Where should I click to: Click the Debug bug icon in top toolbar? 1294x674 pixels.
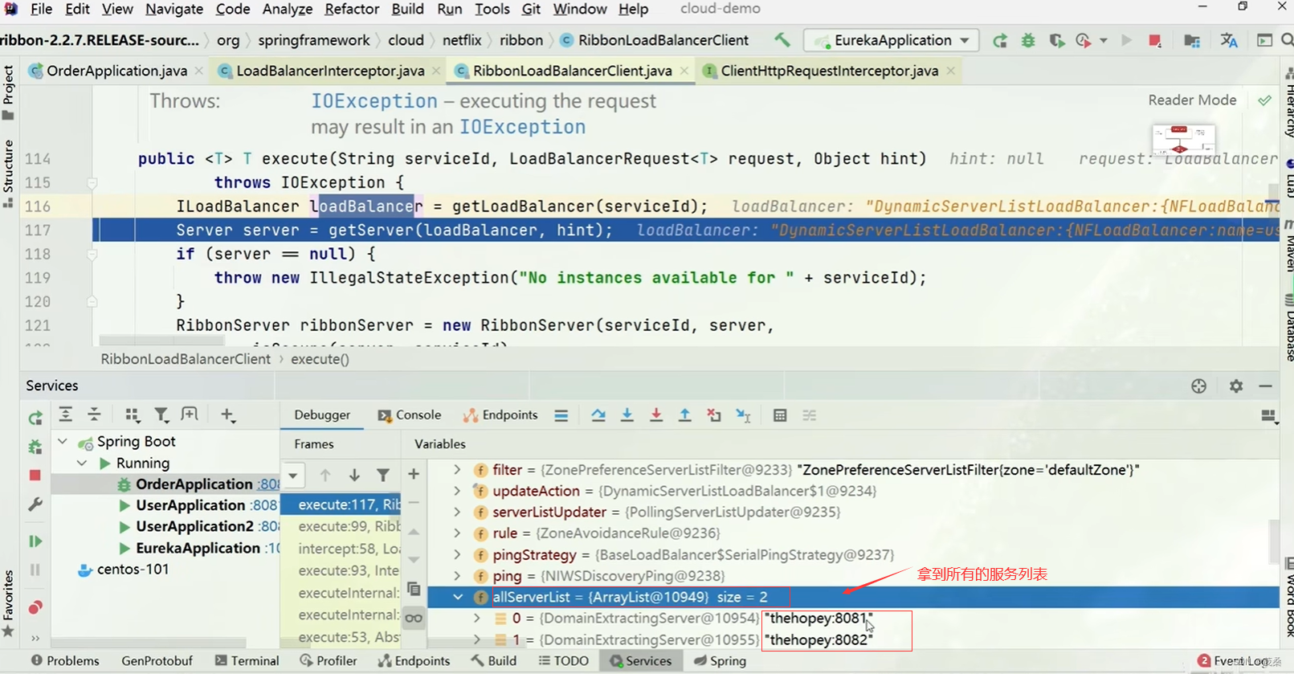click(x=1028, y=40)
